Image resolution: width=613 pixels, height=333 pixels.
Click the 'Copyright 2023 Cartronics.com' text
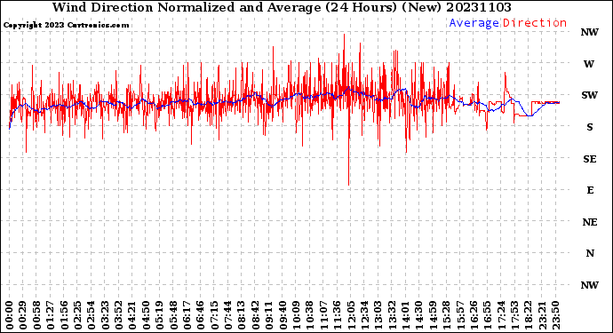pyautogui.click(x=66, y=25)
